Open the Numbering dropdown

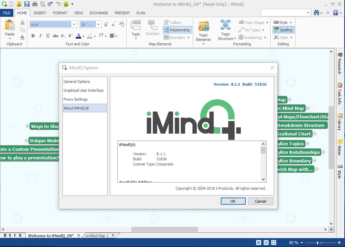point(265,38)
